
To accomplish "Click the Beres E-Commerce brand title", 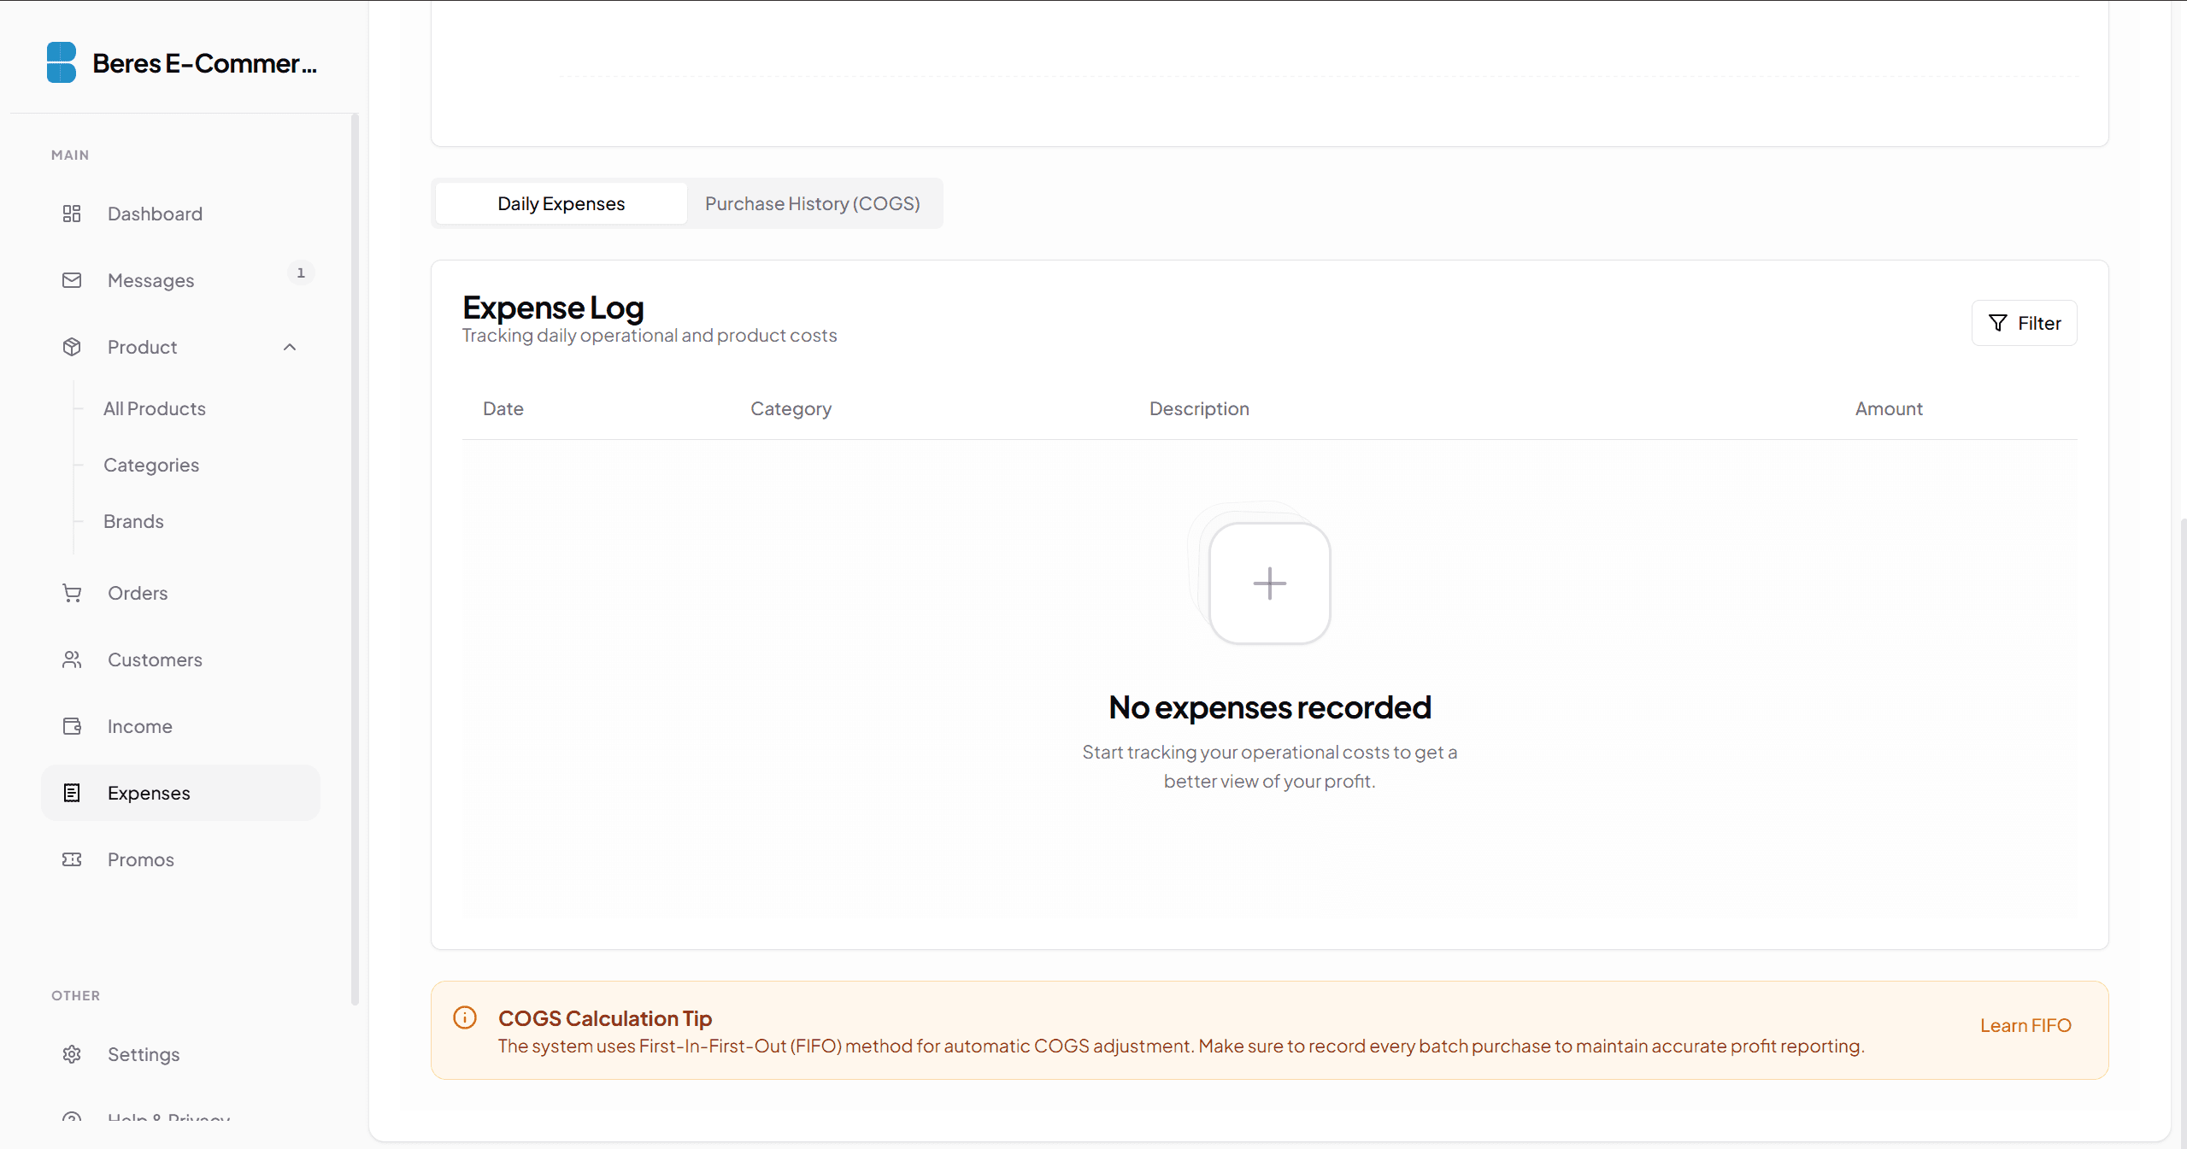I will coord(204,63).
